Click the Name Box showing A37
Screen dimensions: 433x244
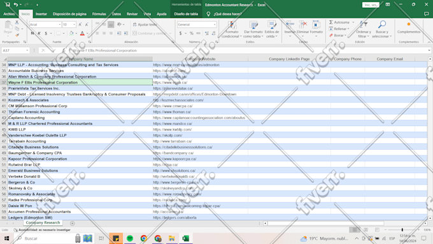click(x=15, y=50)
